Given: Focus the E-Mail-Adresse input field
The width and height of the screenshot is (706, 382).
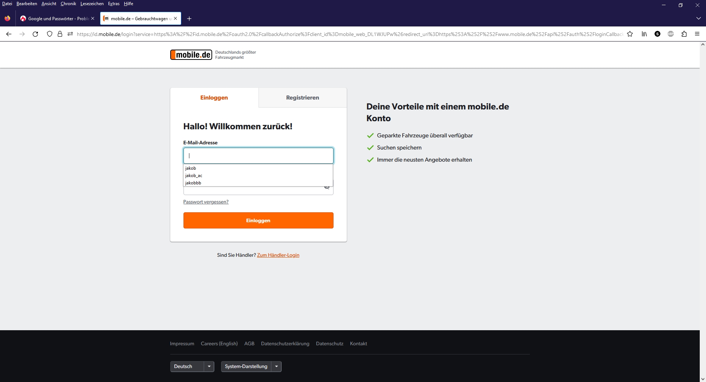Looking at the screenshot, I should pyautogui.click(x=258, y=156).
